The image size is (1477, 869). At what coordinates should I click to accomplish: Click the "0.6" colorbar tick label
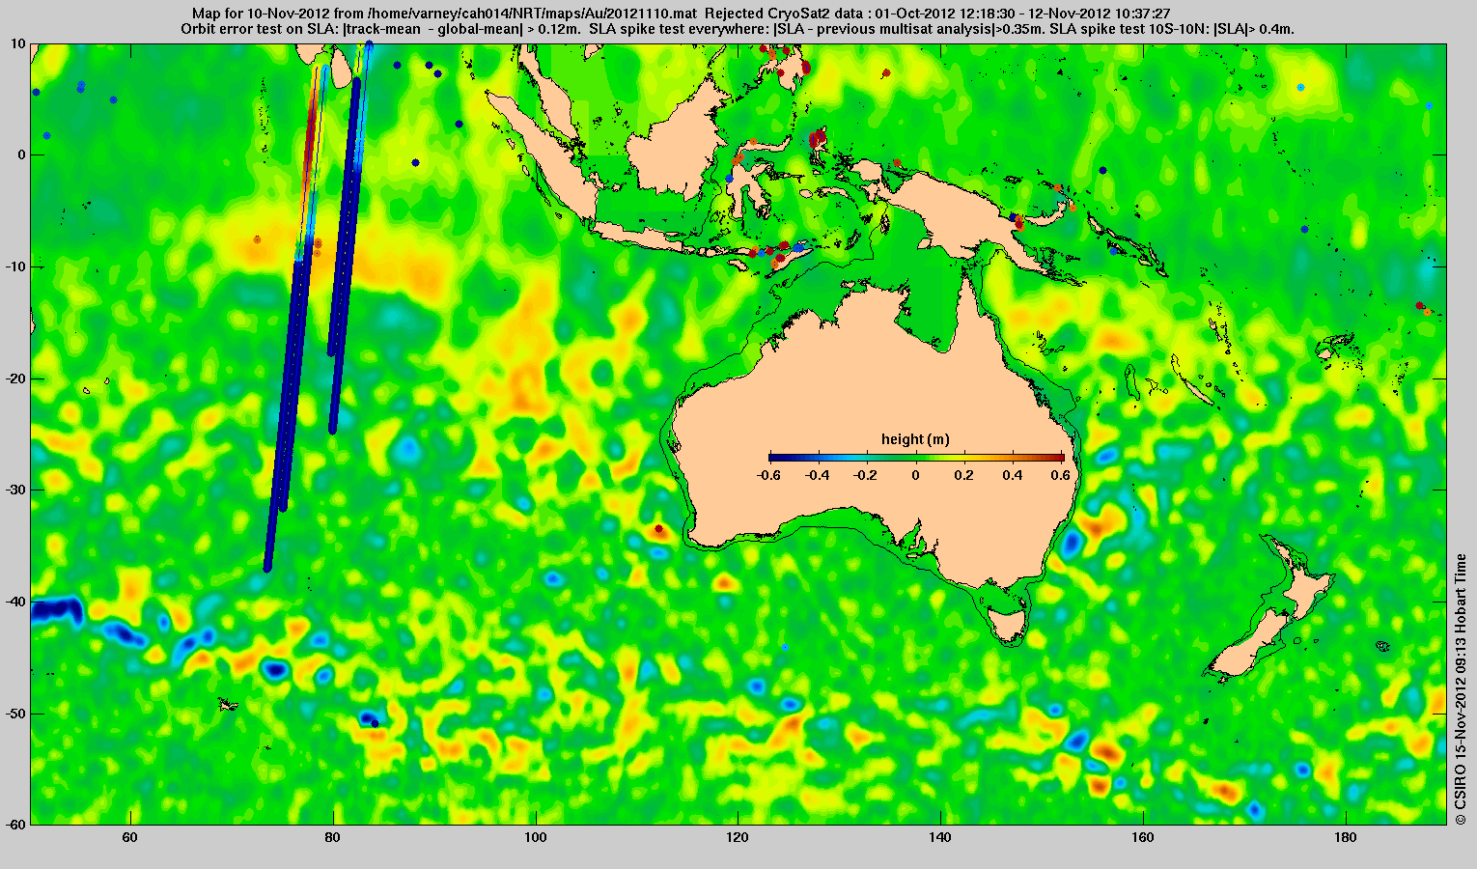(1063, 475)
